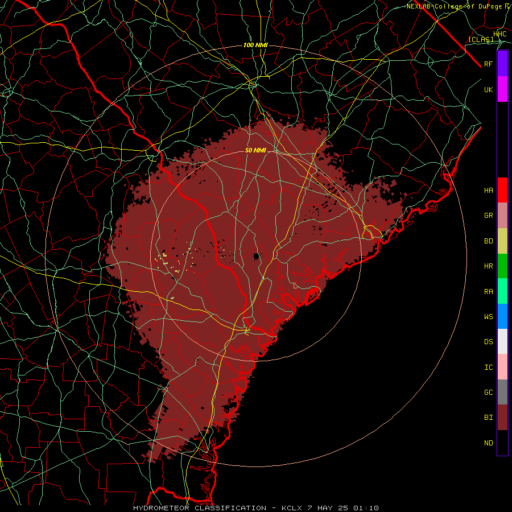Click the RA legend label
Viewport: 512px width, 512px height.
click(488, 292)
